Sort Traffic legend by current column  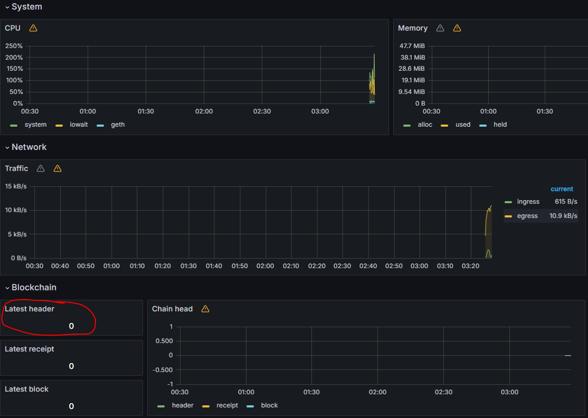(x=562, y=189)
